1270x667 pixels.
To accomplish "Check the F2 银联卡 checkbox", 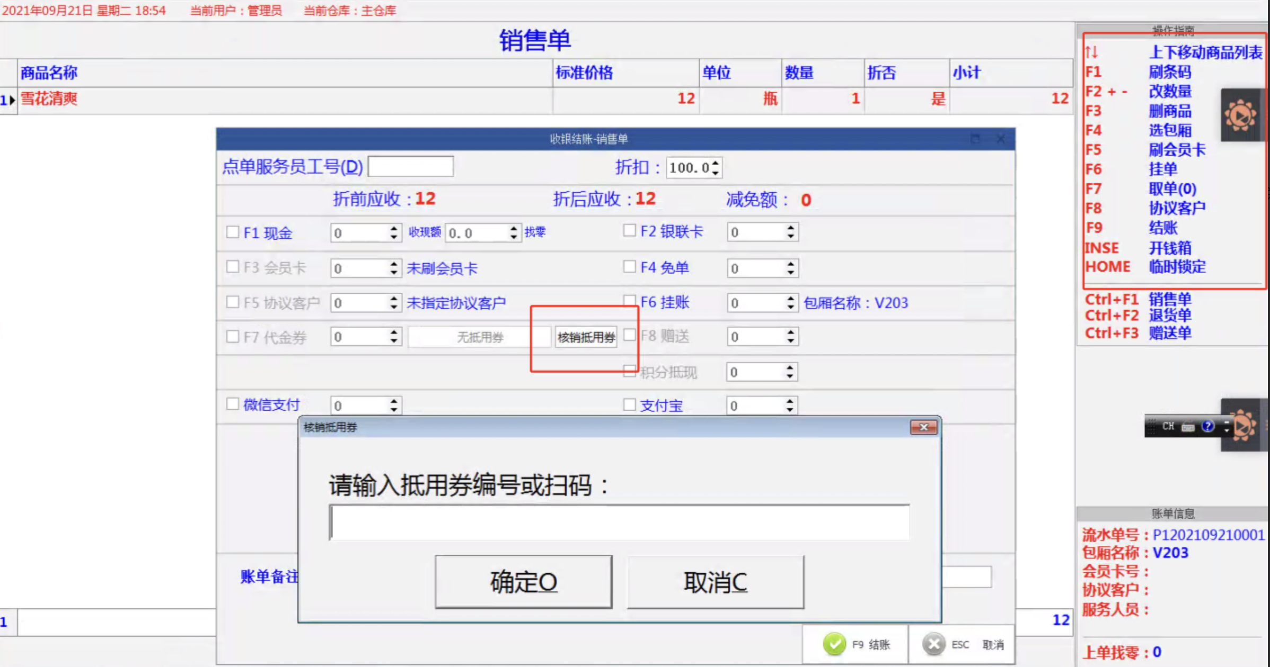I will (629, 231).
